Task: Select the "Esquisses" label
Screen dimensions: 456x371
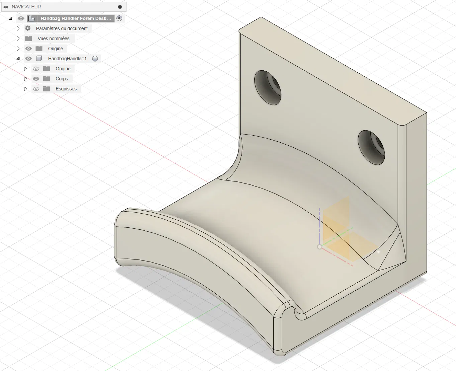Action: [66, 89]
